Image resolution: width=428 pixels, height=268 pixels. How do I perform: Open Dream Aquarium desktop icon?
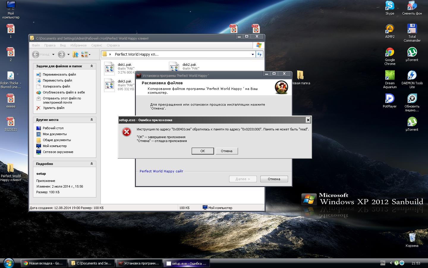[x=390, y=76]
